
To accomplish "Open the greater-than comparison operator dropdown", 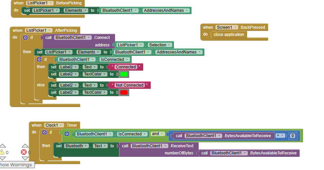I will pos(280,136).
